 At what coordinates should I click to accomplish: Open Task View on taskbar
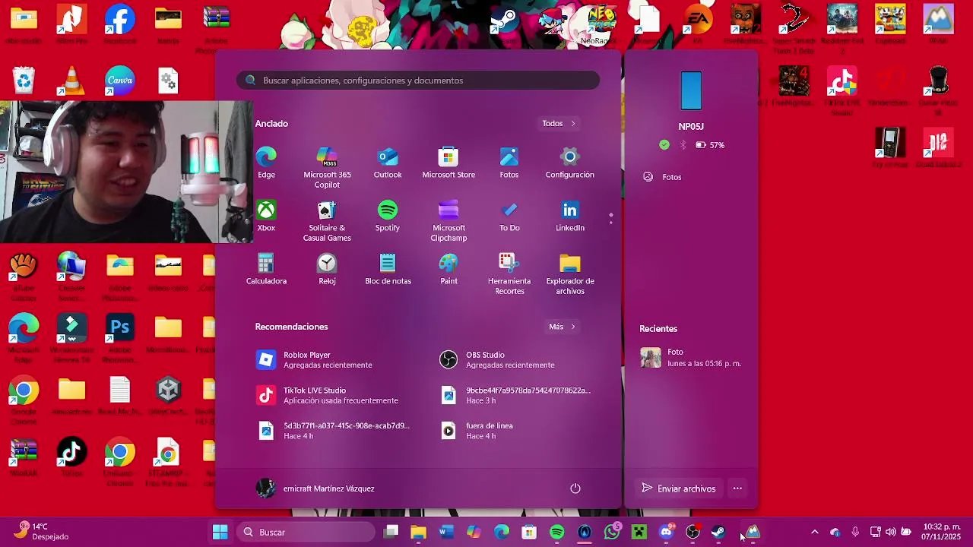coord(391,532)
